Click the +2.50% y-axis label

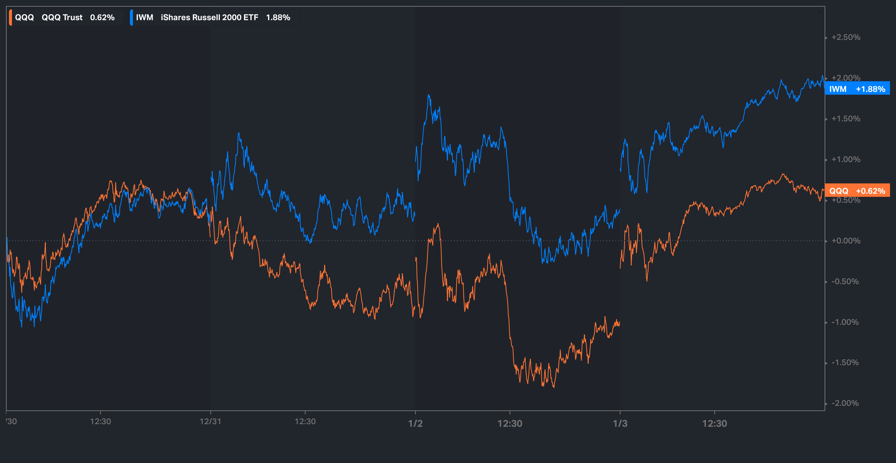click(846, 37)
